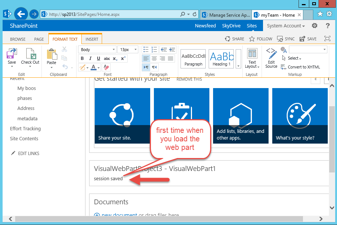Click the Clear Format eraser icon
This screenshot has height=225, width=337.
click(107, 67)
